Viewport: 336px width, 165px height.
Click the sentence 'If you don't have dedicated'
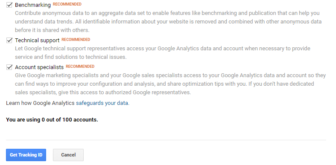pos(164,88)
